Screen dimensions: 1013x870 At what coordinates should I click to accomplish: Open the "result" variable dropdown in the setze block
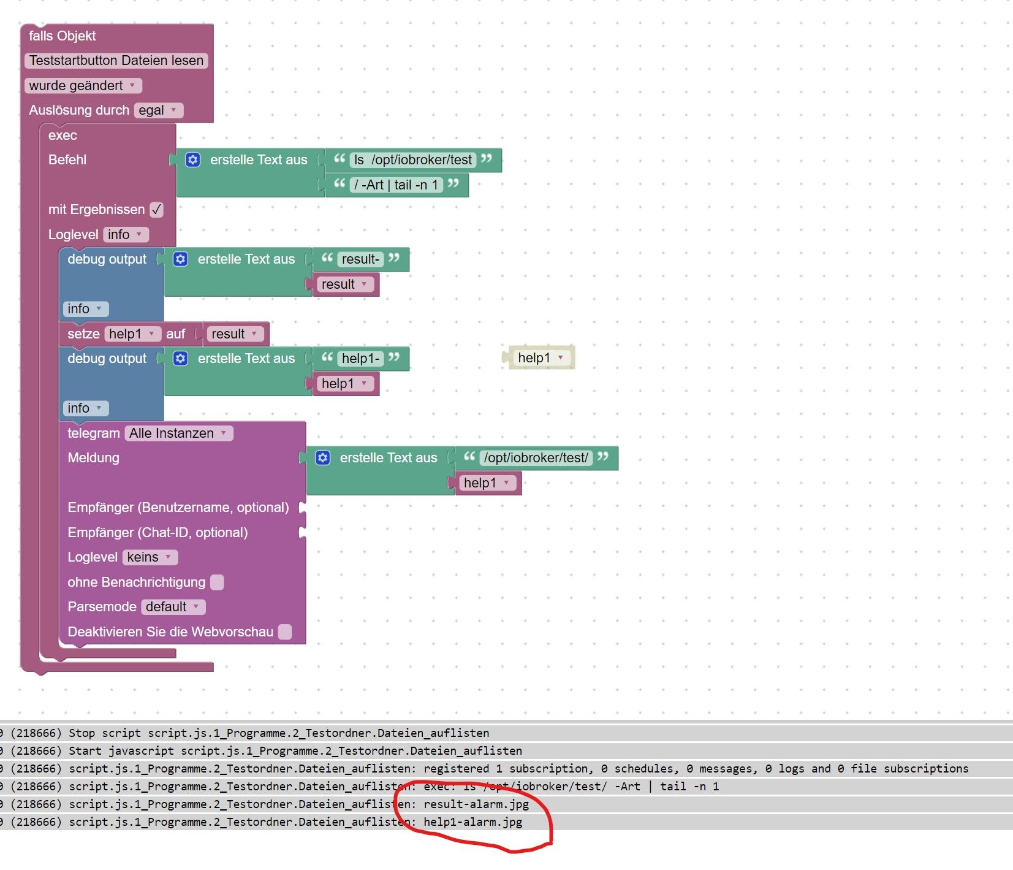point(235,334)
